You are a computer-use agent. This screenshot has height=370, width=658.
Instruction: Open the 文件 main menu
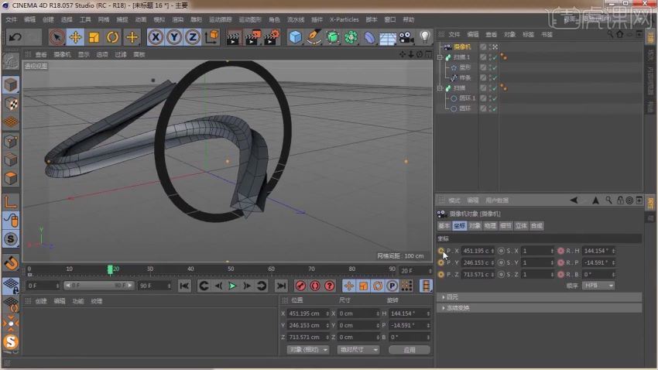12,19
